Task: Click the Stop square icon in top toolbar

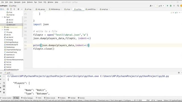Action: click(x=174, y=6)
